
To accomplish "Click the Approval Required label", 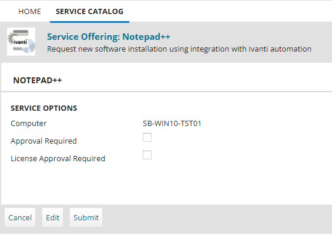I will click(43, 141).
